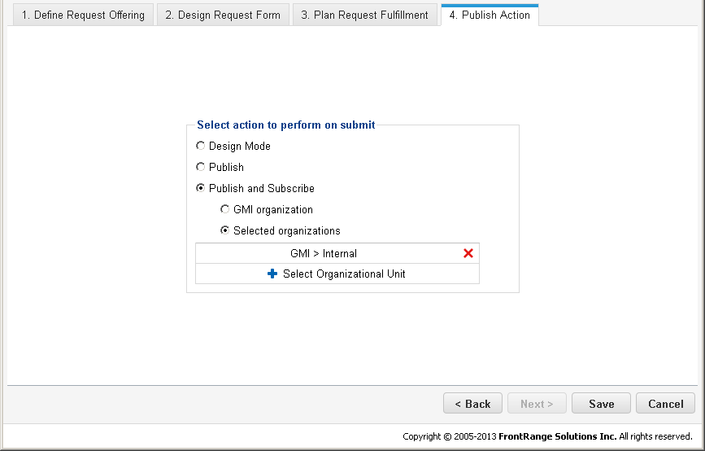Image resolution: width=705 pixels, height=451 pixels.
Task: Go to Plan Request Fulfillment tab
Action: [x=364, y=15]
